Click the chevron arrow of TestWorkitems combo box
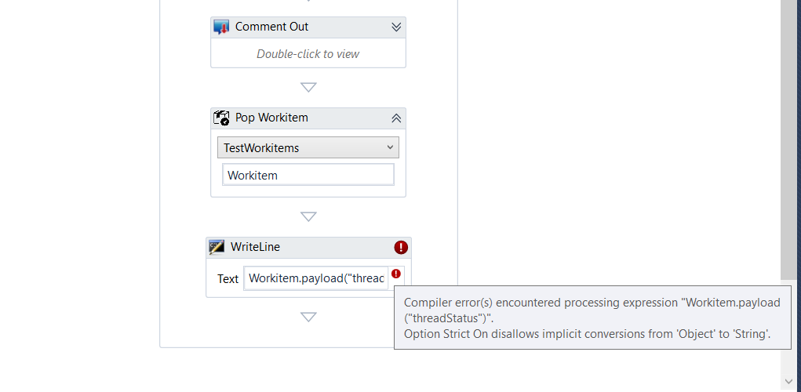 (x=390, y=147)
